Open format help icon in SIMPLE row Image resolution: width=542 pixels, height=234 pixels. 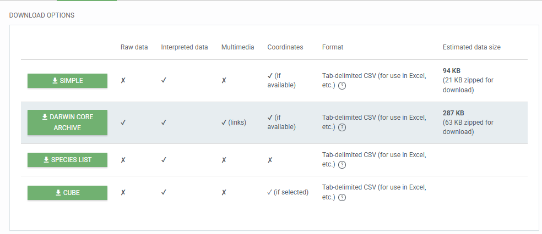click(x=342, y=85)
